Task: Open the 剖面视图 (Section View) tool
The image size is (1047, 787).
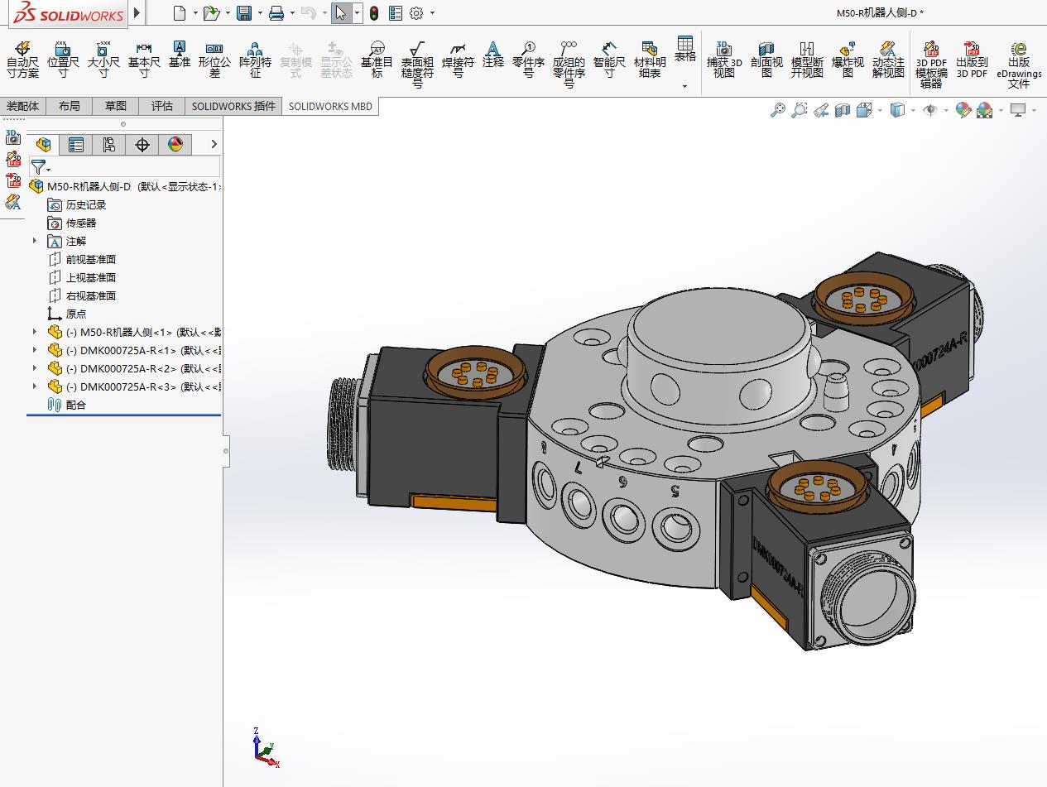Action: coord(766,60)
